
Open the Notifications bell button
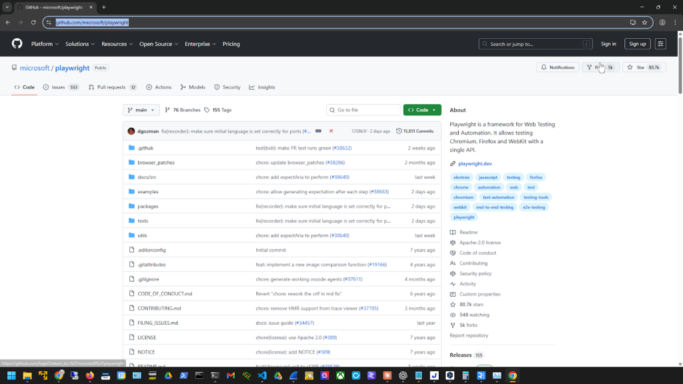pyautogui.click(x=558, y=67)
